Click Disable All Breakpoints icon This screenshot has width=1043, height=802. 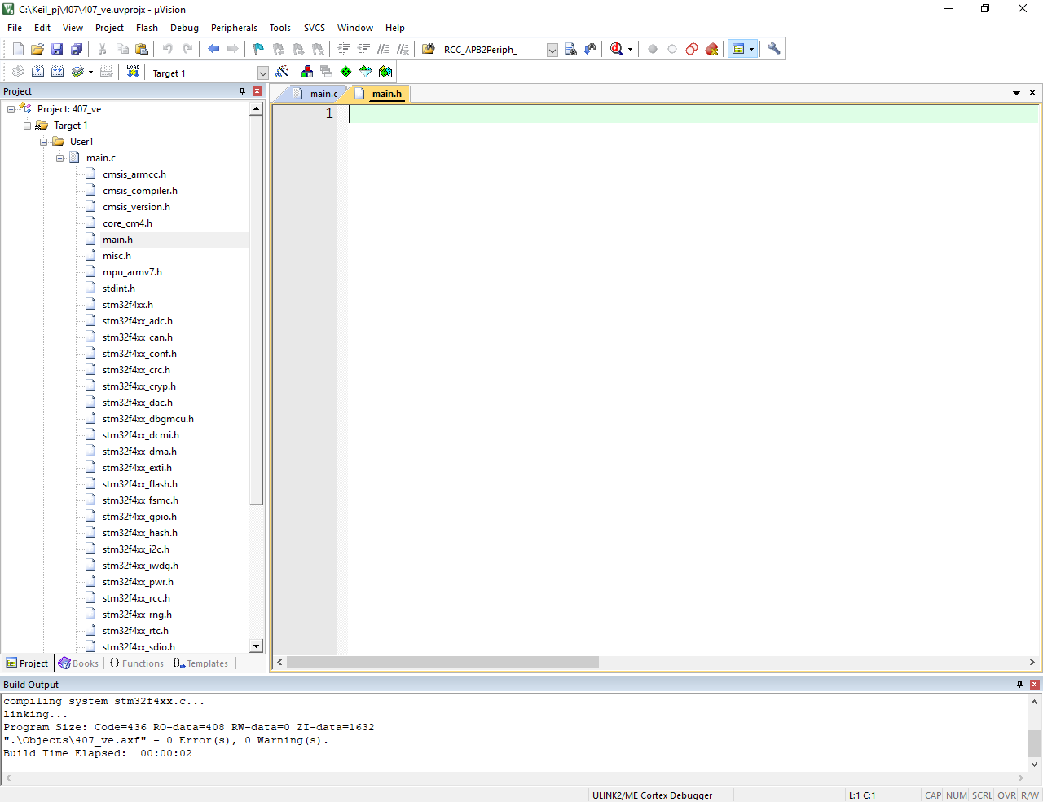(x=692, y=49)
